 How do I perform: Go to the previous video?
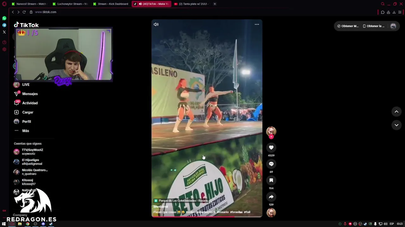[x=396, y=112]
